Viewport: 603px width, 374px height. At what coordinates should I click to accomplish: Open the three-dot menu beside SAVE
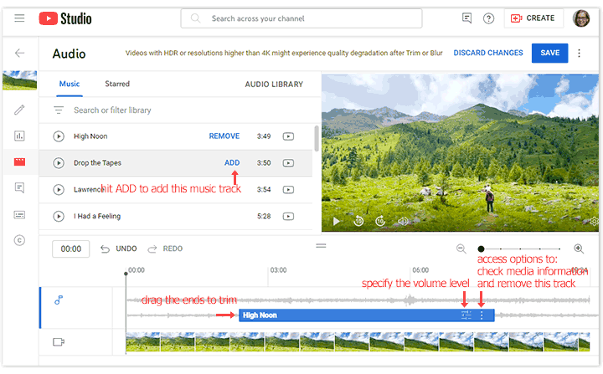point(579,53)
